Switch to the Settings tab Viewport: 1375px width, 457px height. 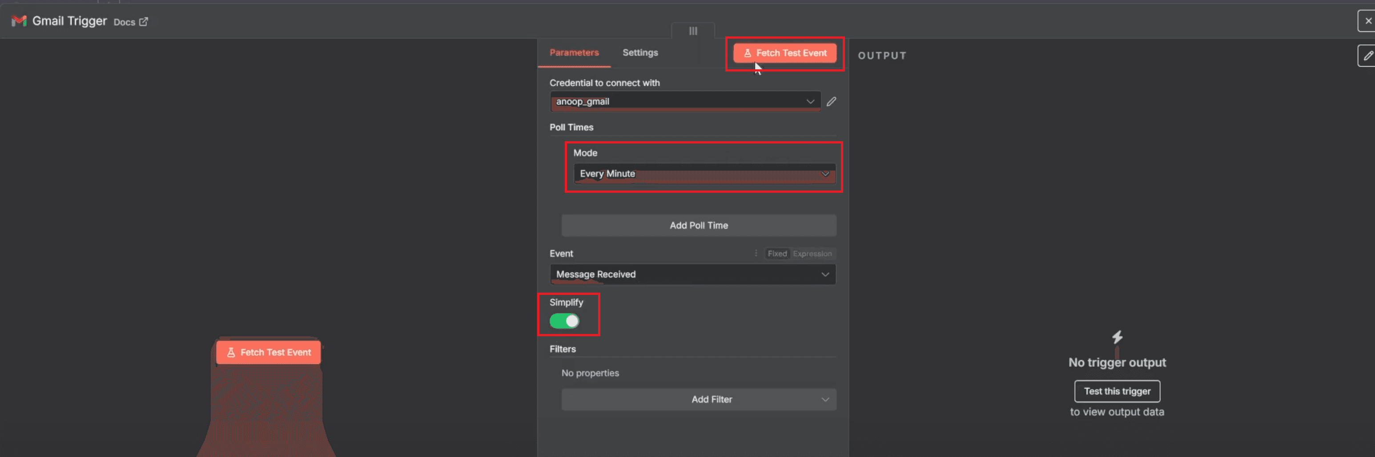[x=640, y=53]
